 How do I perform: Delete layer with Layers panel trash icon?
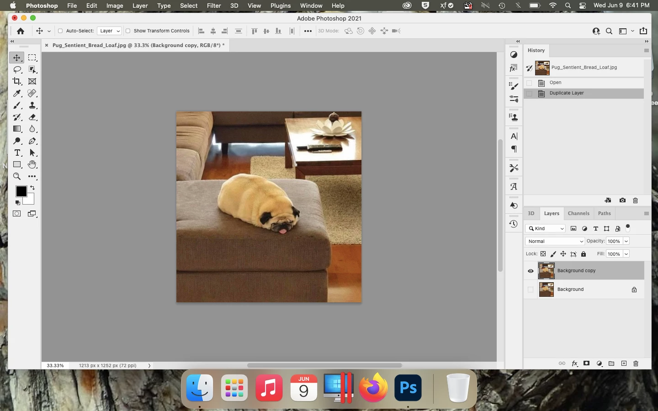click(x=636, y=364)
